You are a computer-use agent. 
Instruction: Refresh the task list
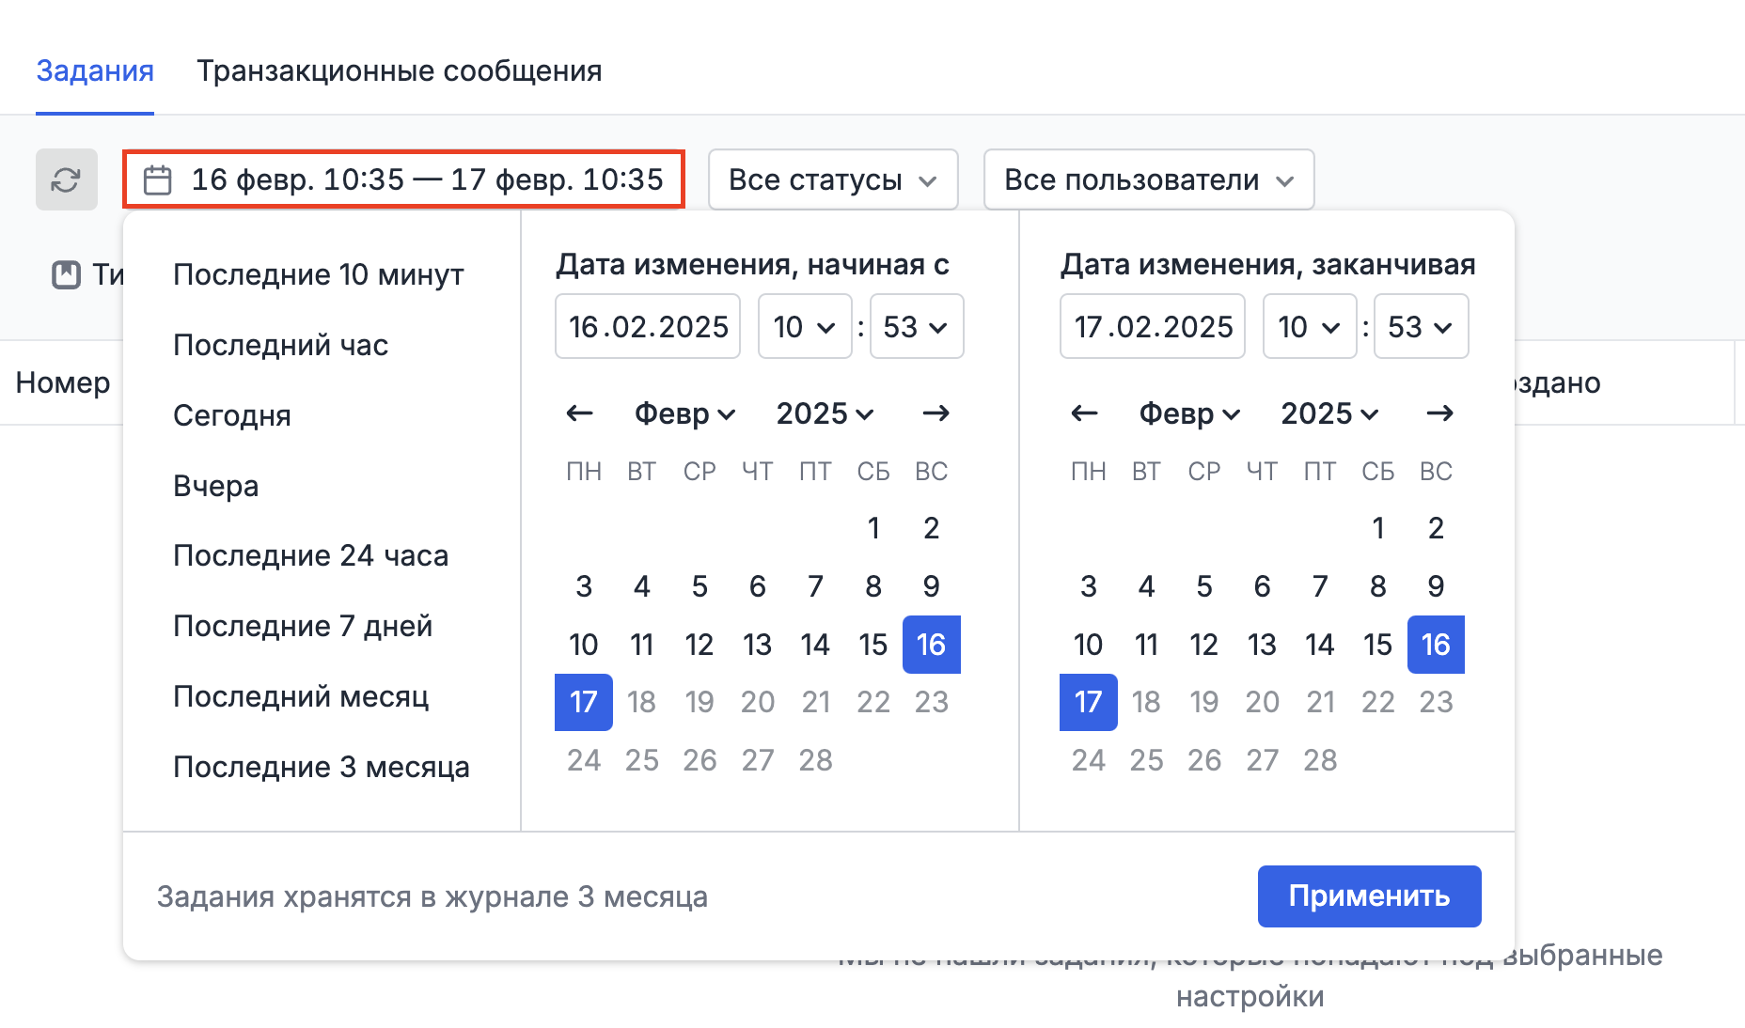click(x=66, y=179)
